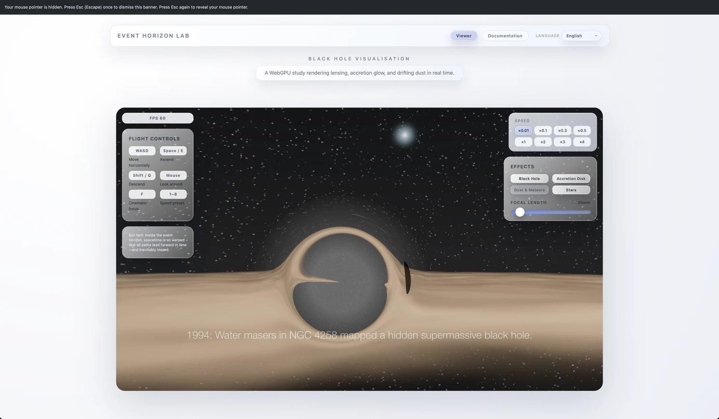Click the Black Hole Visualisation heading
This screenshot has height=419, width=719.
click(359, 59)
